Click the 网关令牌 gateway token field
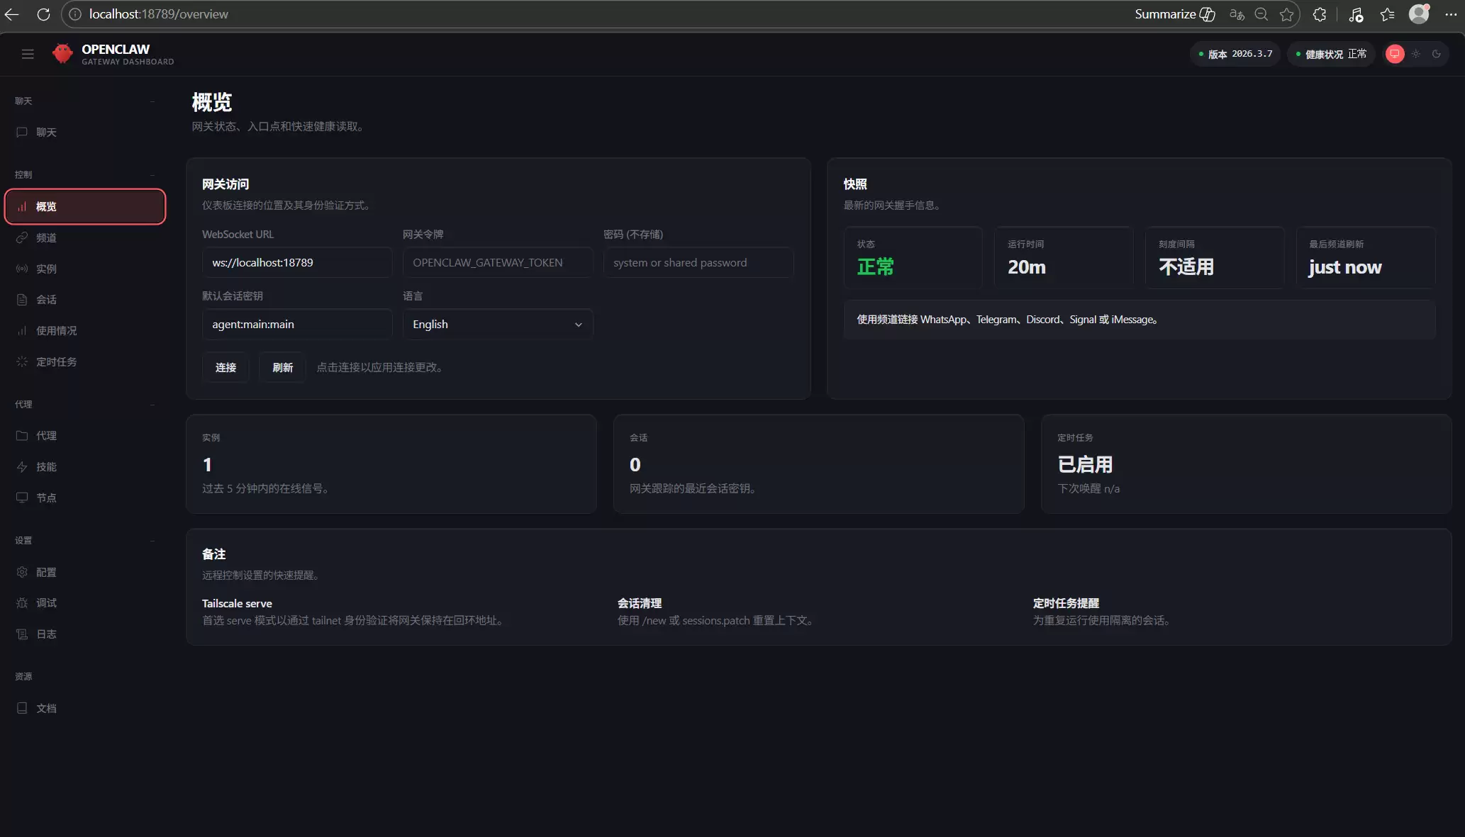Image resolution: width=1465 pixels, height=837 pixels. click(x=497, y=263)
